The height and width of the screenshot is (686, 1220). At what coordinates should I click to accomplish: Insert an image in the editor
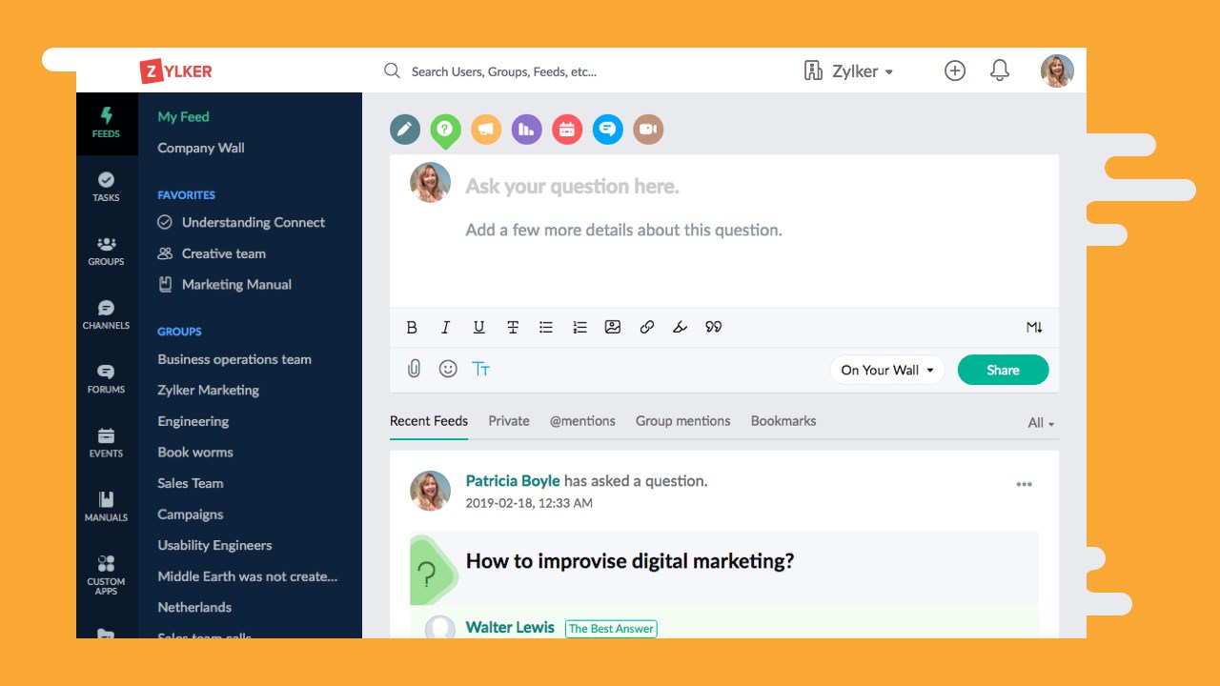613,327
